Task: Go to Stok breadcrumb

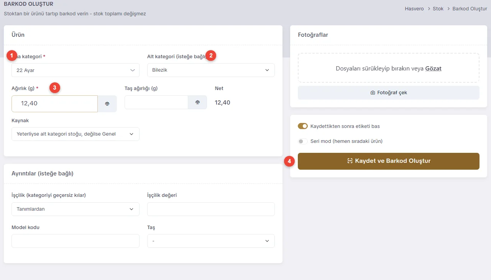Action: [x=438, y=8]
